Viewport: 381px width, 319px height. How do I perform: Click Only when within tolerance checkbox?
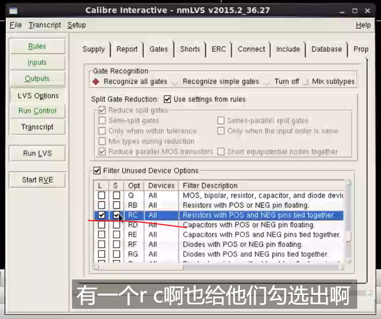102,131
